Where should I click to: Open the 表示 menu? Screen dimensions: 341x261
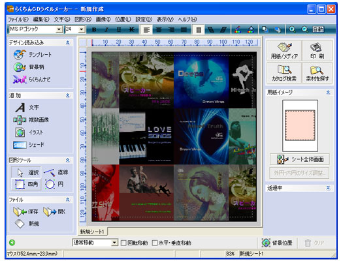tap(165, 20)
